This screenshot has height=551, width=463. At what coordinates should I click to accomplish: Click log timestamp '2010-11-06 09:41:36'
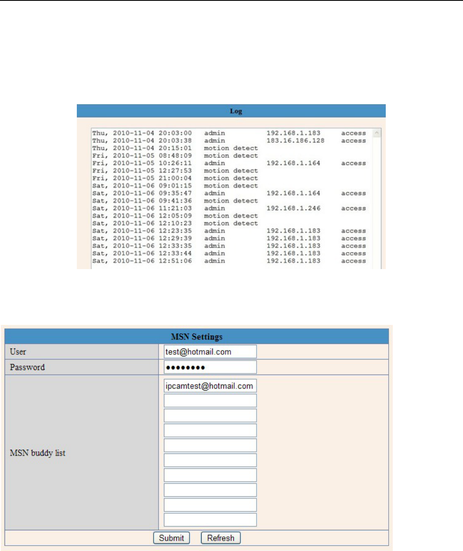(x=152, y=200)
